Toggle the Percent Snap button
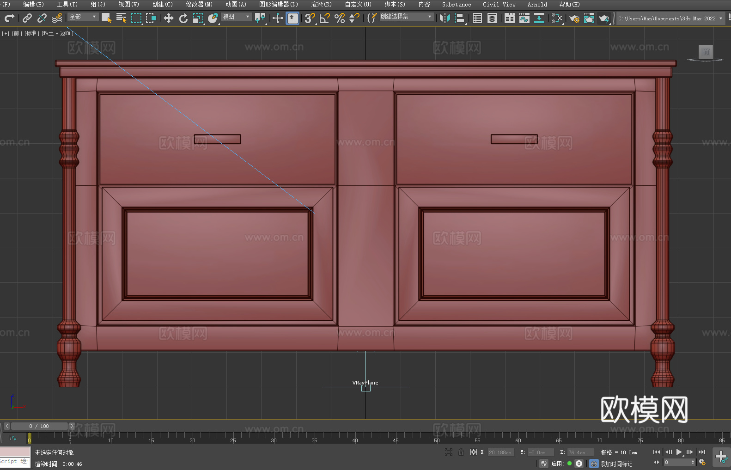The image size is (731, 470). point(340,18)
